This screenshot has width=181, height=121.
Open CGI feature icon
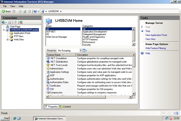click(x=48, y=89)
